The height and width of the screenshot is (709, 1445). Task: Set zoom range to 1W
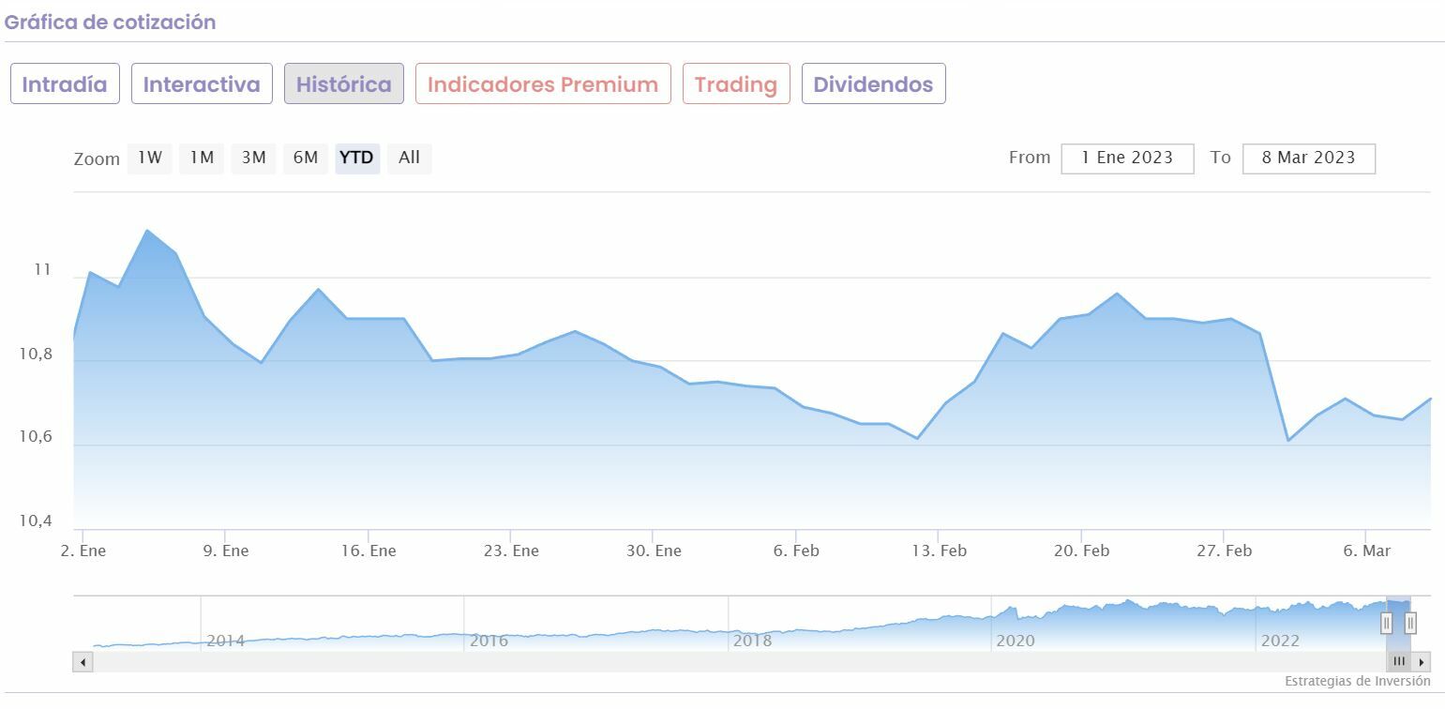click(x=150, y=158)
